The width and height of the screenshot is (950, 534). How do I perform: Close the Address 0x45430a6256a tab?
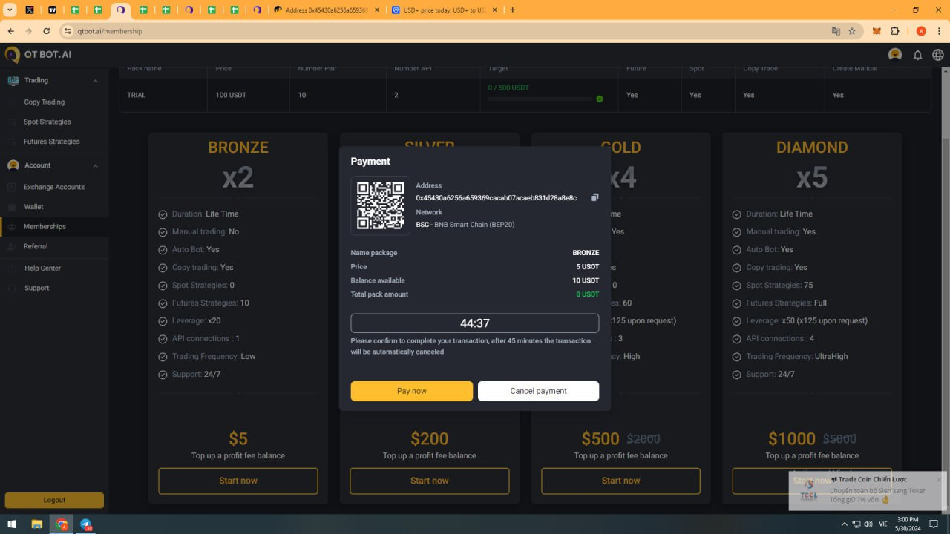click(x=377, y=10)
